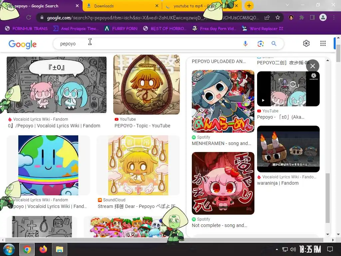Click the preview panel scroll up arrow
Viewport: 341px width, 256px height.
pyautogui.click(x=328, y=60)
